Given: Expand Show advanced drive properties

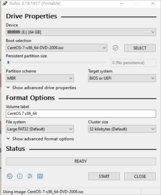Looking at the screenshot, I should (x=41, y=88).
